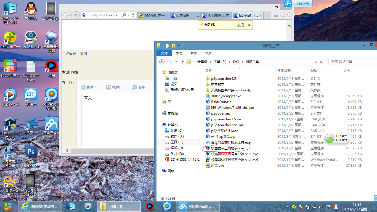Click the 搜索 网络工具 search box
This screenshot has height=212, width=377.
(352, 62)
